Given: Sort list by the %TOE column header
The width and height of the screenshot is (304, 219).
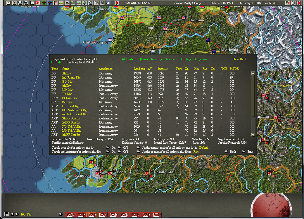Looking at the screenshot, I should click(x=234, y=69).
